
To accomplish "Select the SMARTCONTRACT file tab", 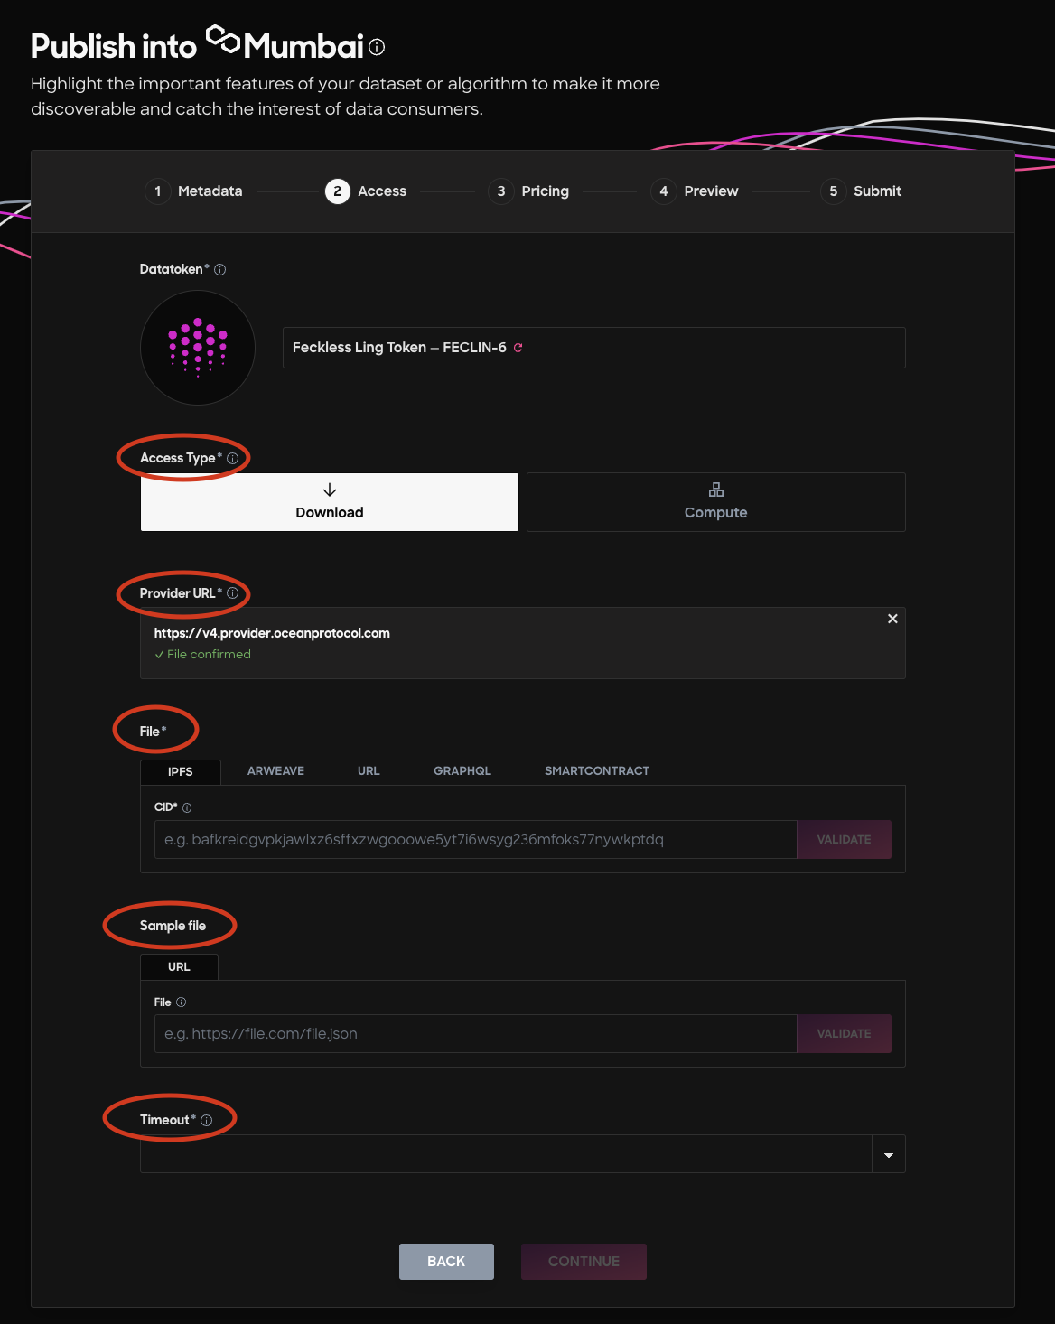I will coord(597,770).
